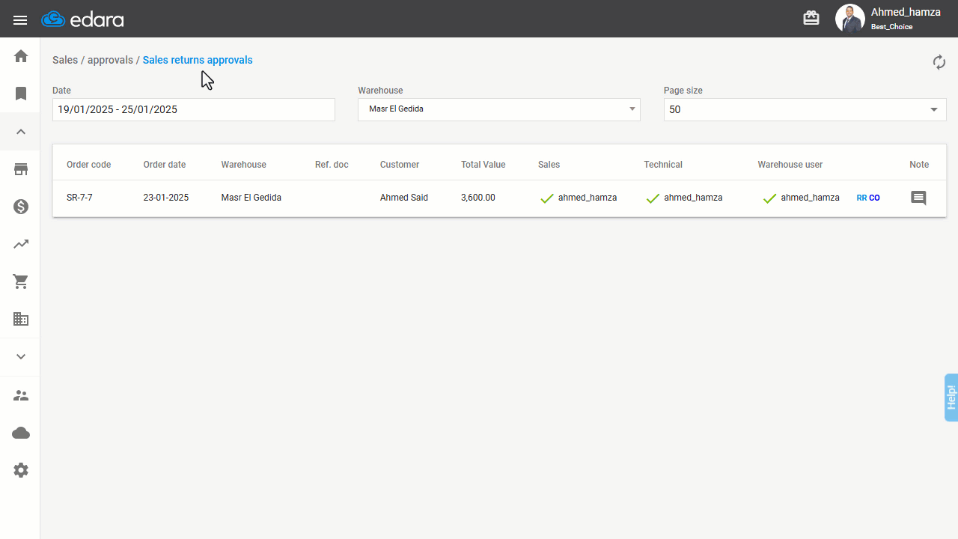Click approvals in the breadcrumb
Image resolution: width=958 pixels, height=539 pixels.
110,60
